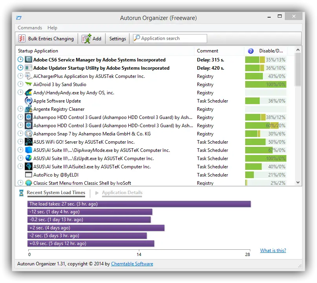This screenshot has width=317, height=283.
Task: Click the ASUS WiFi GO! Server icon
Action: 29,142
